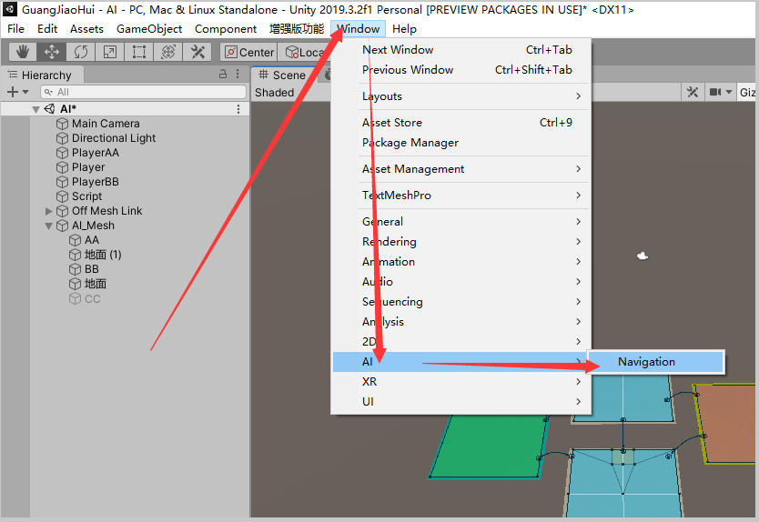Select the Transform tool
This screenshot has height=522, width=759.
(x=168, y=52)
